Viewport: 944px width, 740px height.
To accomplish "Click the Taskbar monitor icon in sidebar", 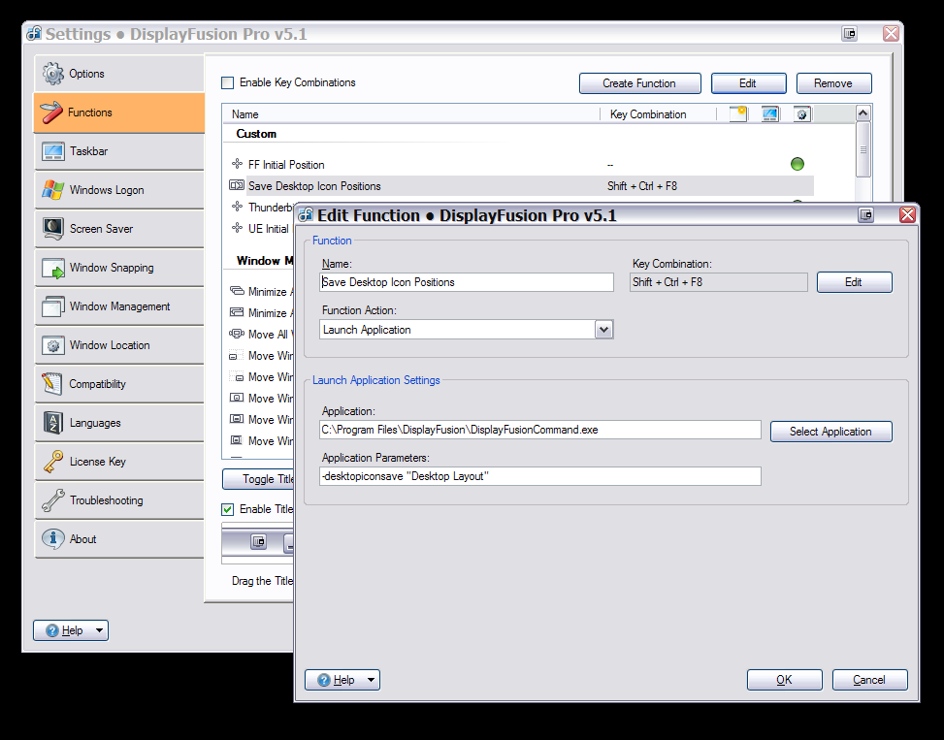I will click(x=52, y=151).
